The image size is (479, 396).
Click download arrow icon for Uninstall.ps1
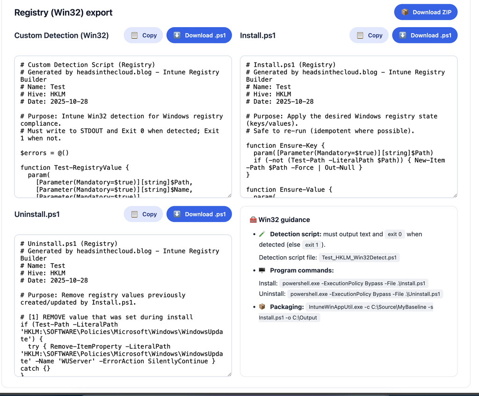[x=177, y=214]
